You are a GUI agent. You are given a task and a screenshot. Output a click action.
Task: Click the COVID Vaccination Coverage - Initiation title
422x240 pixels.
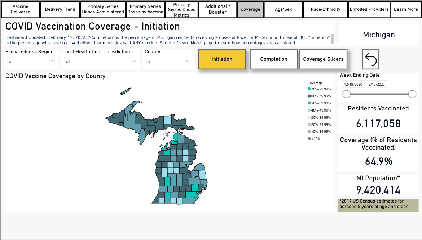[93, 26]
